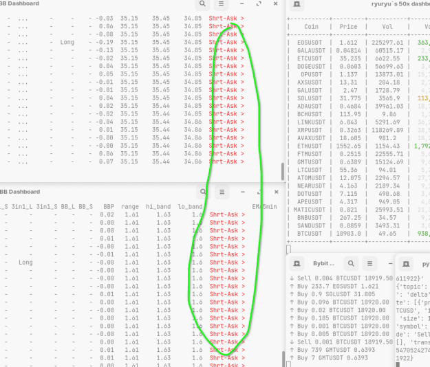
Task: Select the ATOMUSDT coin name
Action: (x=311, y=178)
